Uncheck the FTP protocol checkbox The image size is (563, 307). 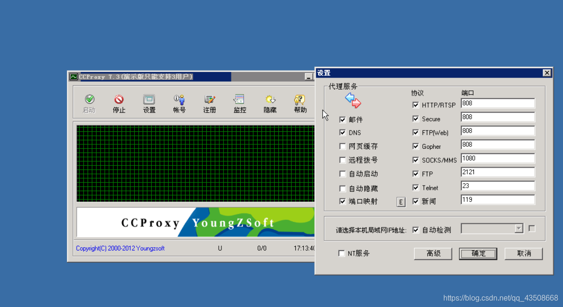[x=416, y=174]
